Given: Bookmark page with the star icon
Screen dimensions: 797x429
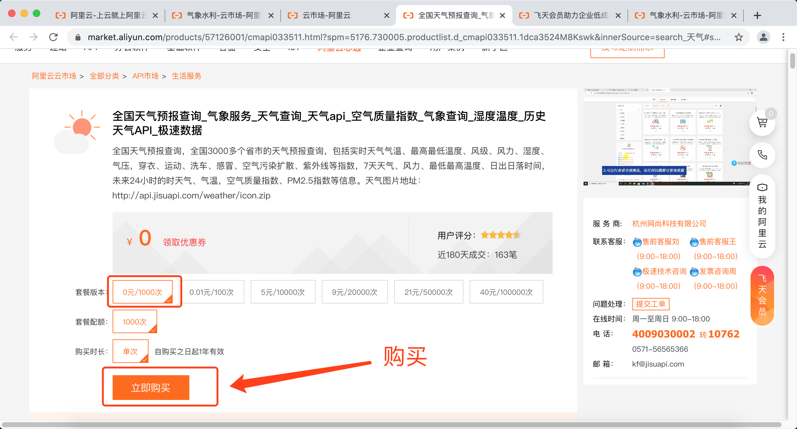Looking at the screenshot, I should pos(739,37).
